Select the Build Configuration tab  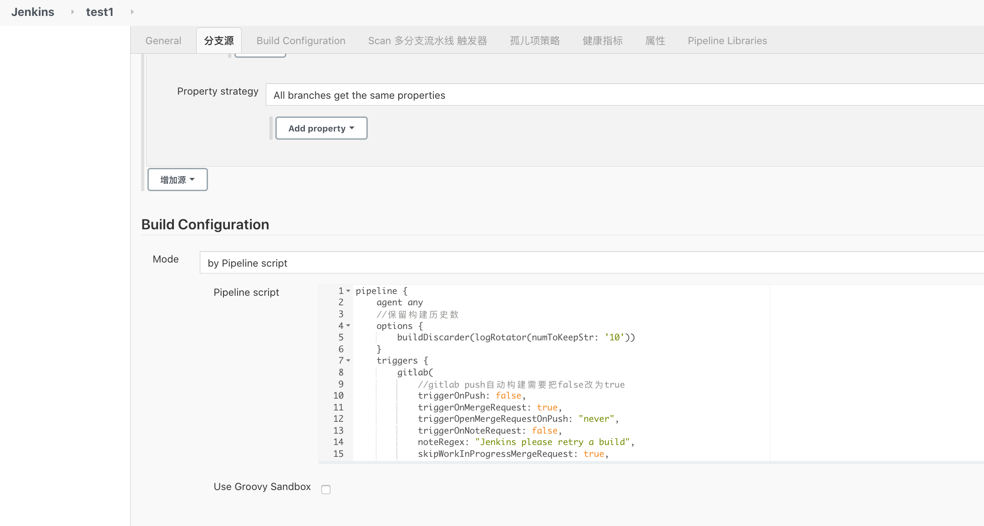(300, 40)
